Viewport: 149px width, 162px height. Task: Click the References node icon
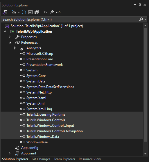click(x=17, y=42)
